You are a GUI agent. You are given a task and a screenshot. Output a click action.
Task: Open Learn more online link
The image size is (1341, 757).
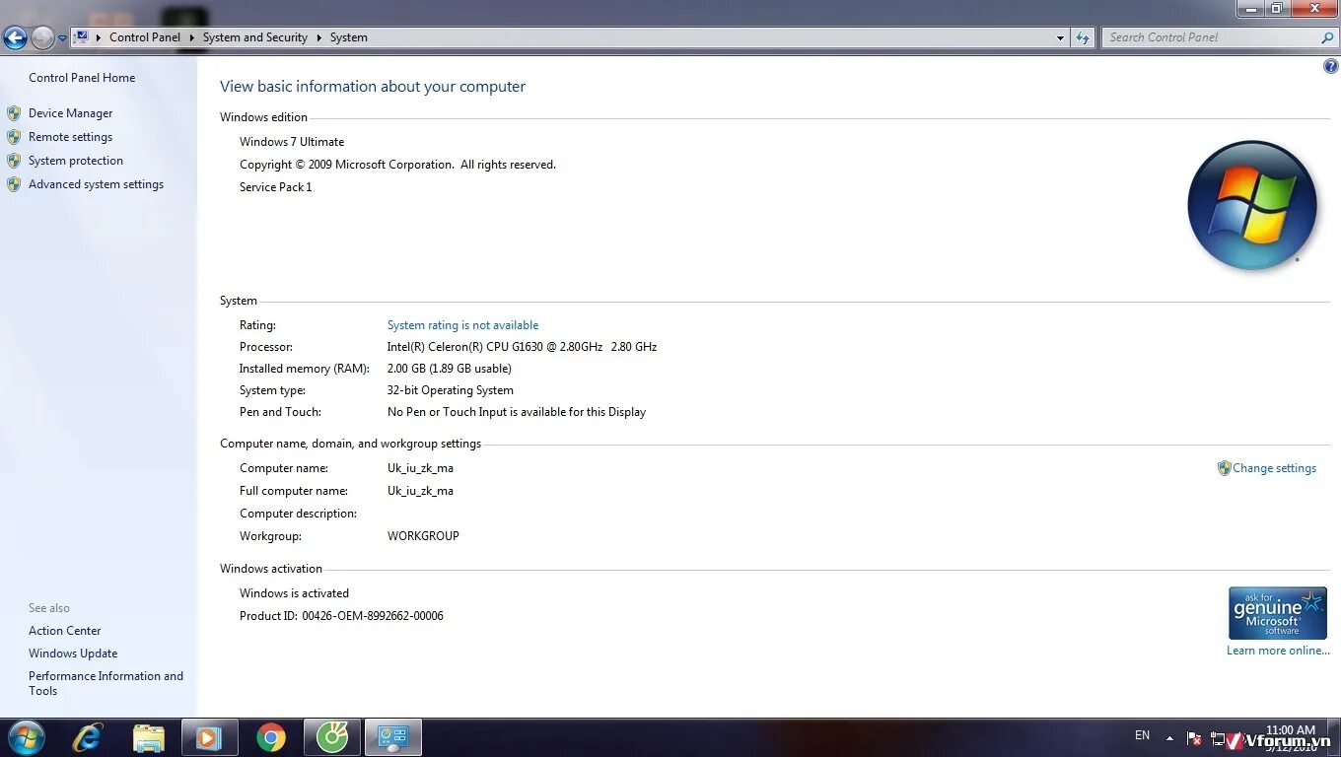point(1278,651)
